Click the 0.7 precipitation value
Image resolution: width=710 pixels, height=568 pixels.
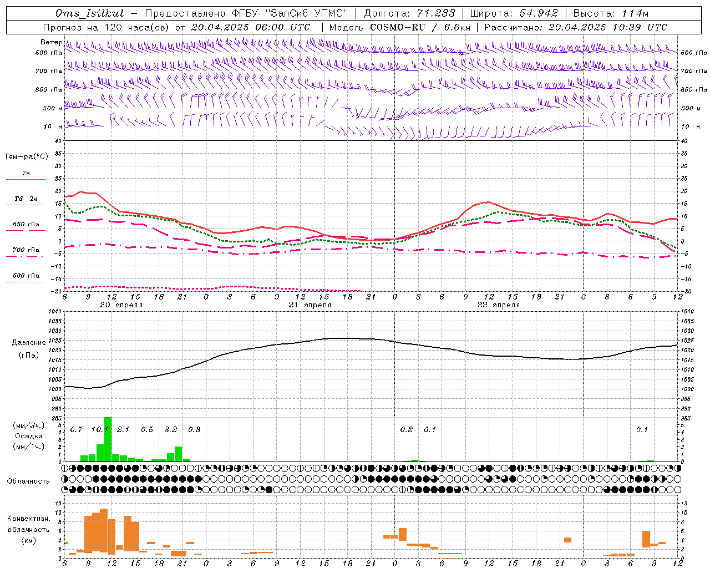click(77, 429)
